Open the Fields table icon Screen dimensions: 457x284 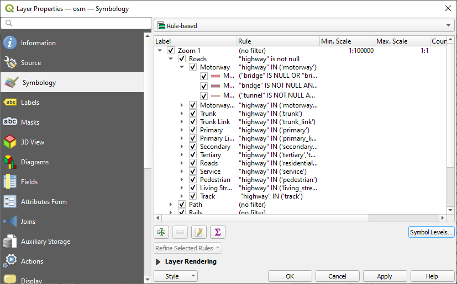pyautogui.click(x=10, y=181)
